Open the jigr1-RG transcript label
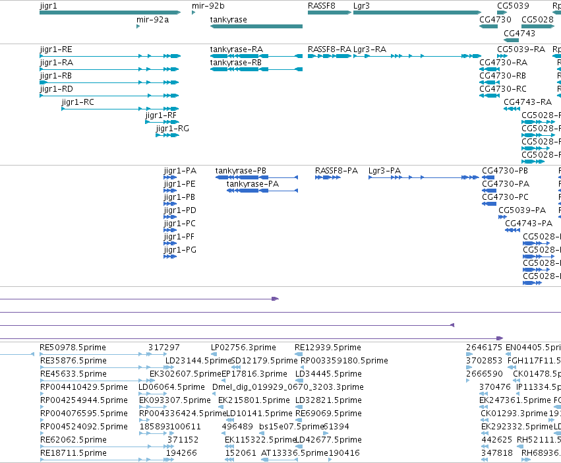The width and height of the screenshot is (561, 463). point(173,128)
